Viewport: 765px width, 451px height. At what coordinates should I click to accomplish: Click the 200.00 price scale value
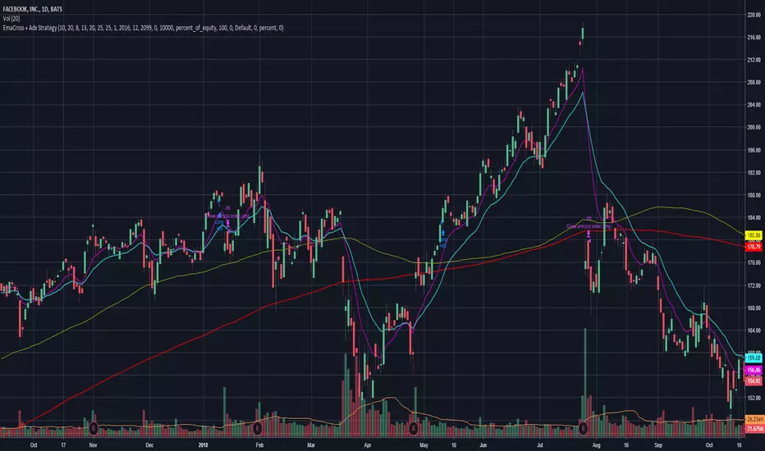pos(754,127)
